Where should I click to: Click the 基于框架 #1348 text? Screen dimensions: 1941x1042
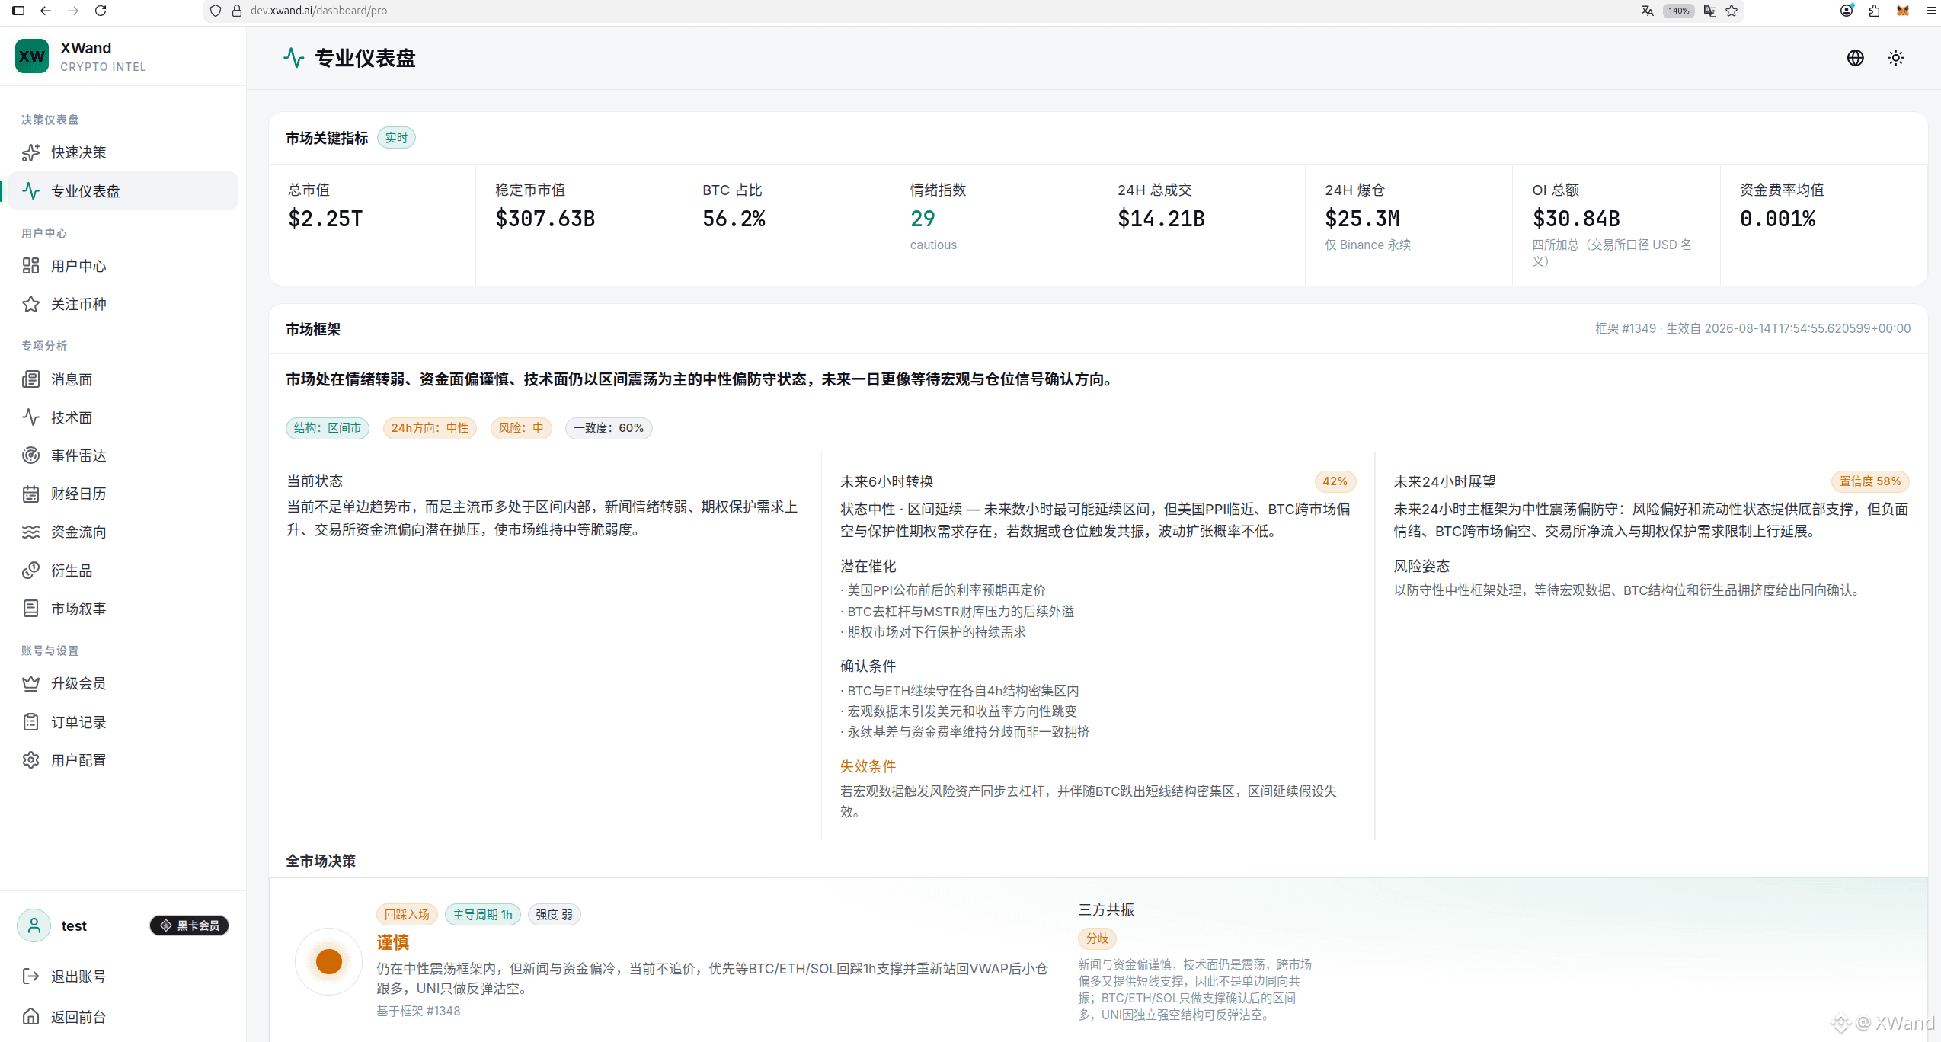click(x=418, y=1011)
